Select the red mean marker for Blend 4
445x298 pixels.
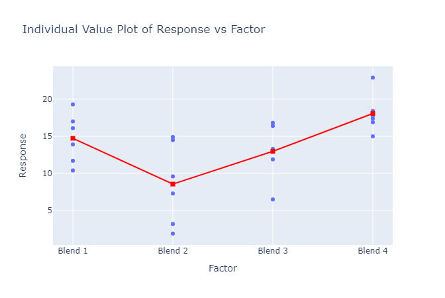373,113
